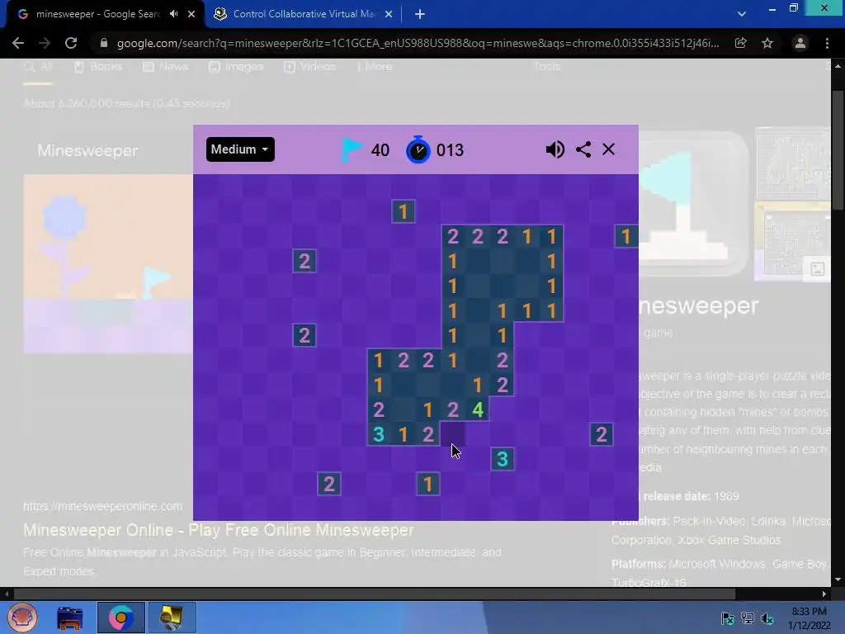Viewport: 845px width, 634px height.
Task: Reload the current page
Action: [x=71, y=43]
